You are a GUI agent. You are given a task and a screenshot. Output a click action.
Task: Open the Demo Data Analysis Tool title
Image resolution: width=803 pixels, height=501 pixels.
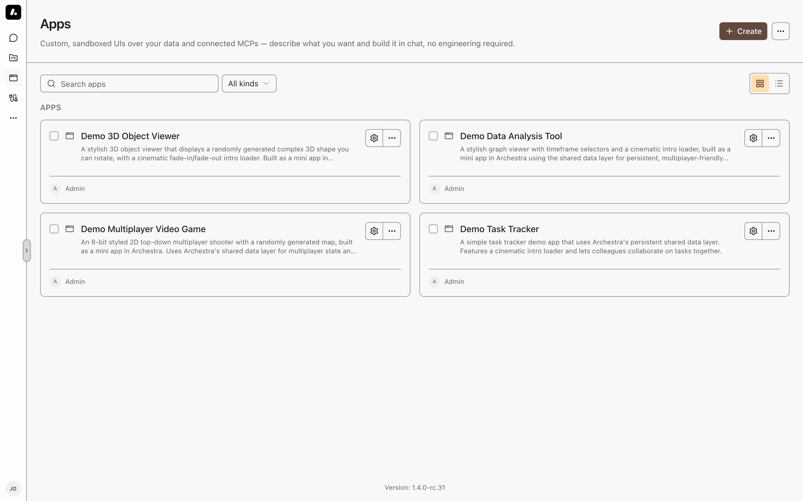(511, 136)
